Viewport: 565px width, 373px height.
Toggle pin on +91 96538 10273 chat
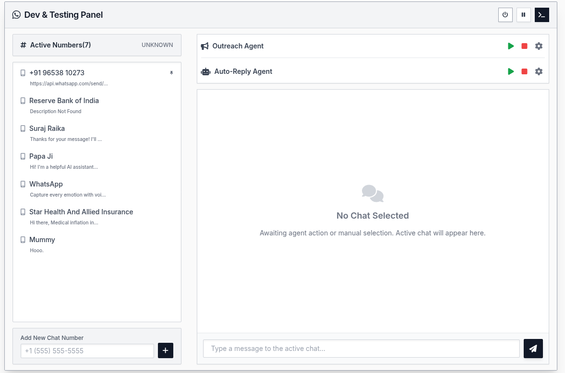click(x=171, y=73)
